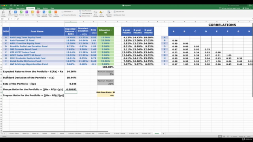Expand the Remove Arrows dropdown
253x142 pixels.
[x=91, y=16]
